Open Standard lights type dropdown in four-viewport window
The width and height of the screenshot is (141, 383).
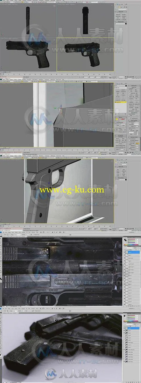121,9
